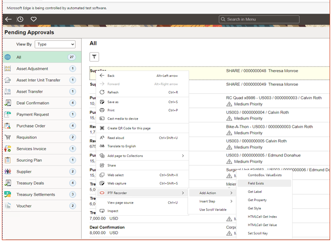Click warning icon for US003 / 0000000004 row
The image size is (332, 242).
(x=229, y=119)
